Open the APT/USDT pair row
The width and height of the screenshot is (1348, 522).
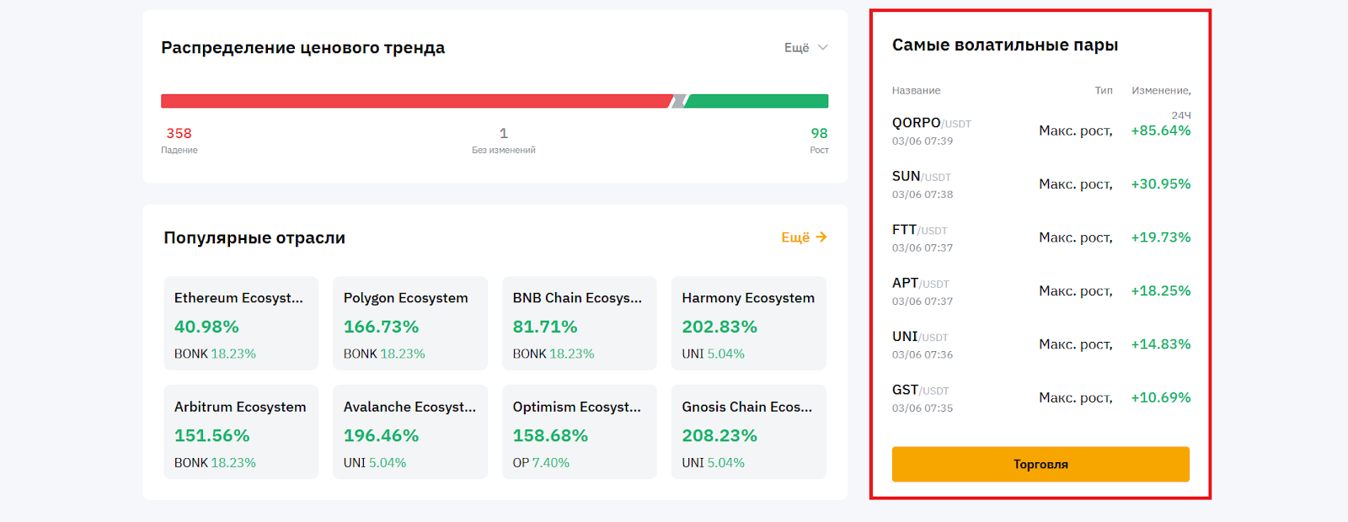tap(1040, 291)
